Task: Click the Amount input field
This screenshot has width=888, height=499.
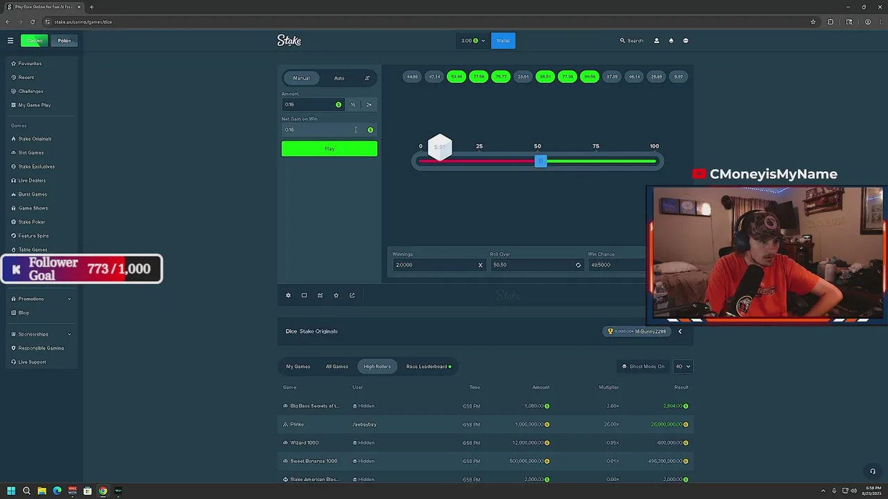Action: (312, 105)
